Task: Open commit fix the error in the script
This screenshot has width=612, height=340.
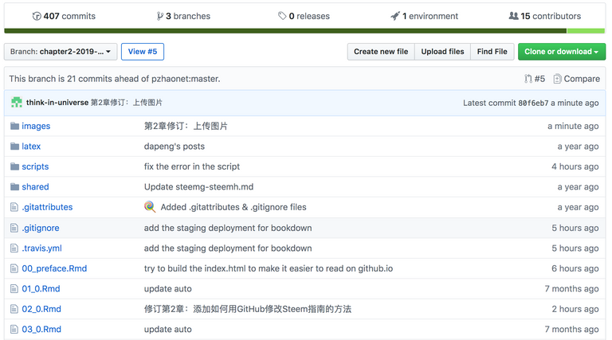Action: tap(191, 166)
